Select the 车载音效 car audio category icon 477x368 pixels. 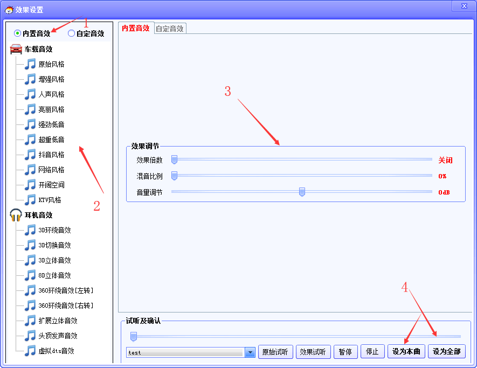(x=15, y=49)
